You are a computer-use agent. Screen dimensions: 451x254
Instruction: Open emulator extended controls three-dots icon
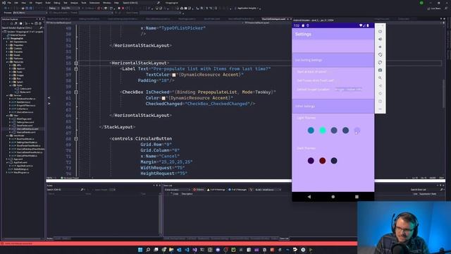[380, 109]
